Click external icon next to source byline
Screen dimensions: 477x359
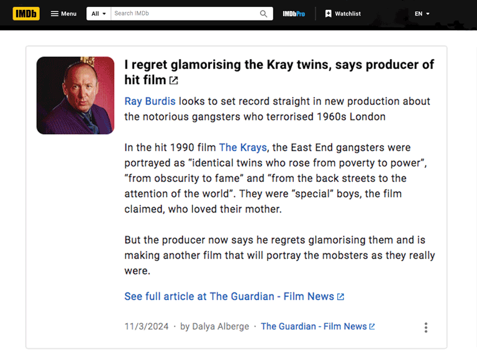coord(372,327)
